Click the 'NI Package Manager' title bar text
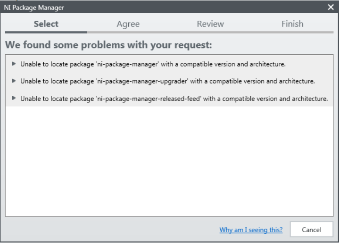The width and height of the screenshot is (340, 243). coord(34,8)
